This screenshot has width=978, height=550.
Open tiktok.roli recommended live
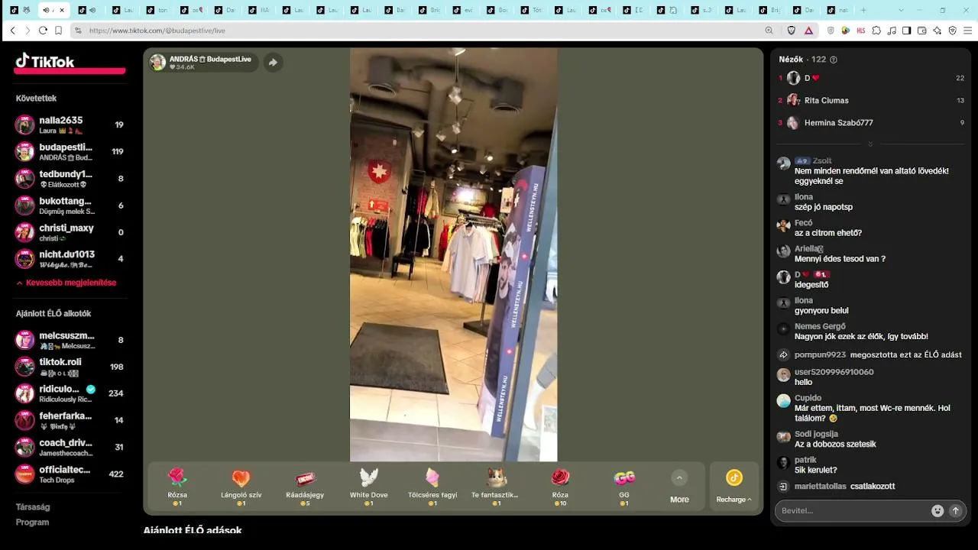pos(70,367)
